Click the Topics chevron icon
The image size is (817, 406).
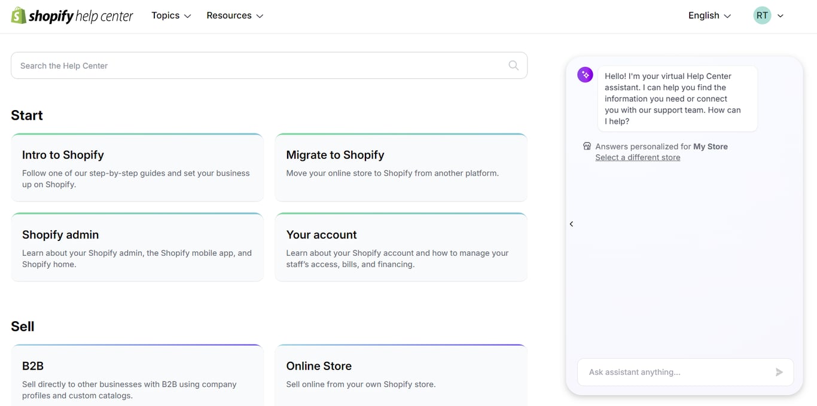[x=188, y=16]
